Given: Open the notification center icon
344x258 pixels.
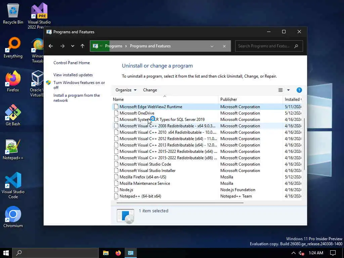Looking at the screenshot, I should pyautogui.click(x=333, y=253).
